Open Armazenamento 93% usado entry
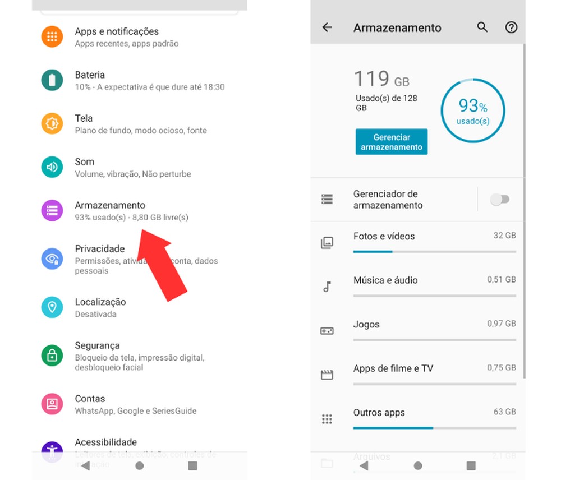This screenshot has height=480, width=561. pos(140,211)
